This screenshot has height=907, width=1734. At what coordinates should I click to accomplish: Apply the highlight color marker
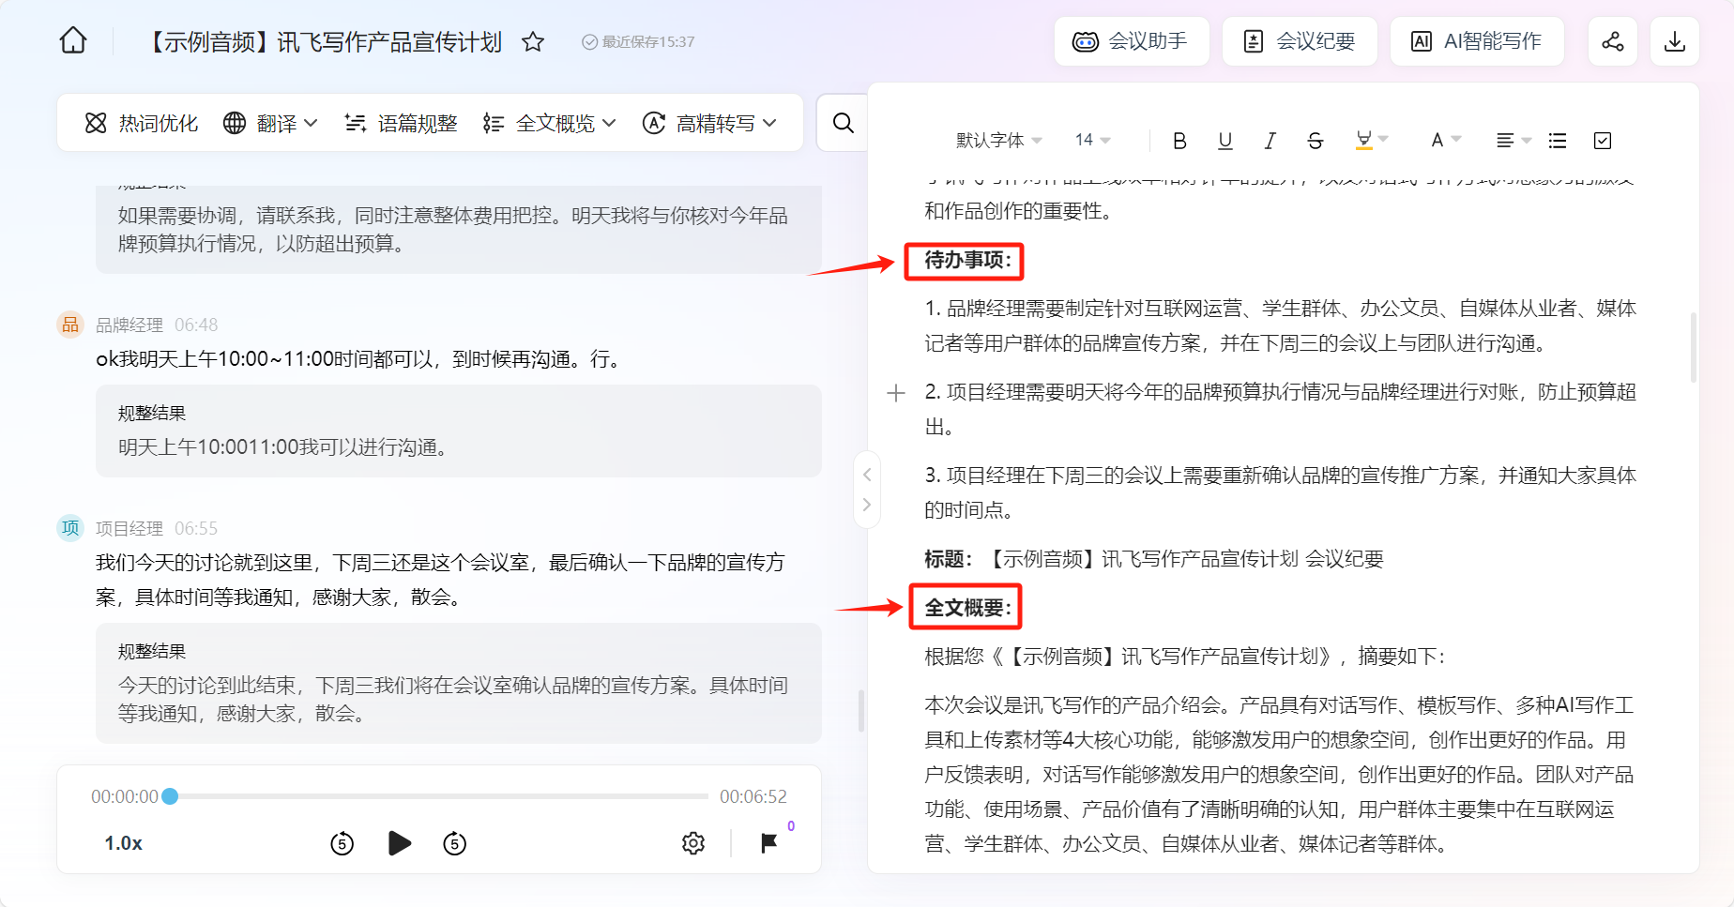tap(1364, 140)
